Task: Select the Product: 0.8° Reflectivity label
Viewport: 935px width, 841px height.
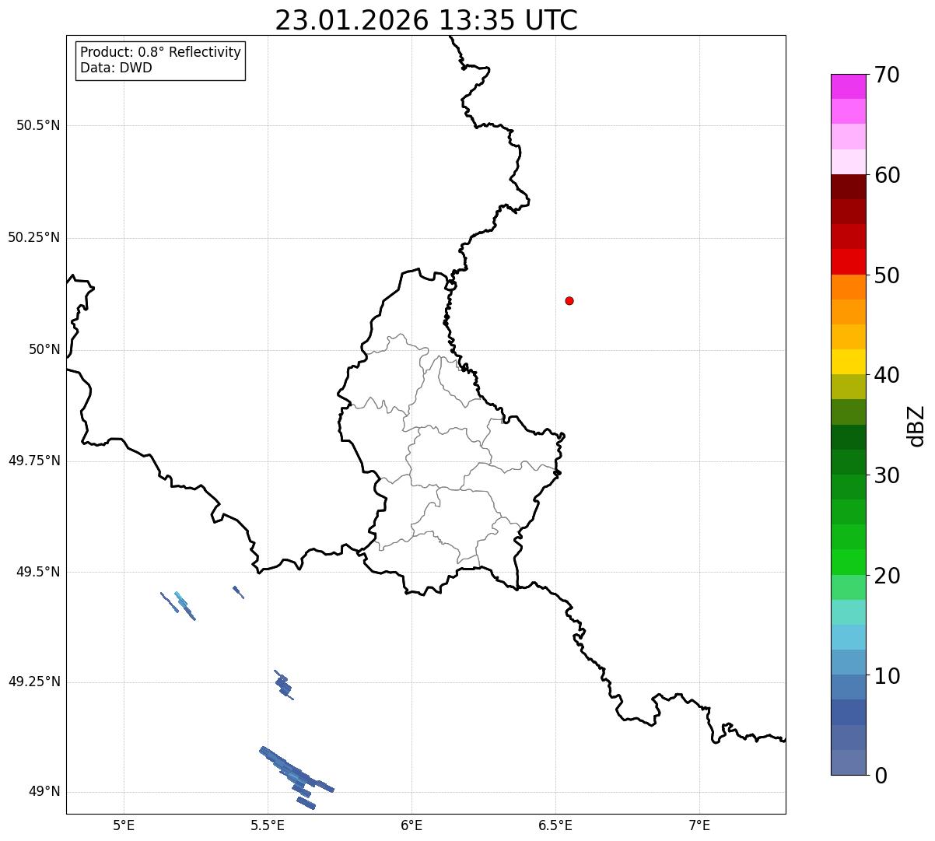Action: pyautogui.click(x=160, y=52)
